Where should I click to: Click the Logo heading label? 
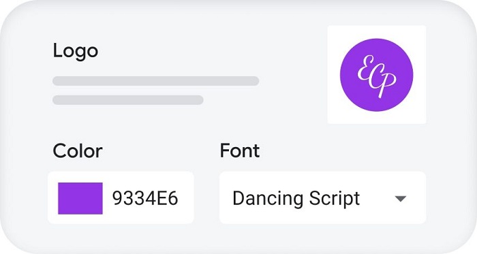coord(76,51)
